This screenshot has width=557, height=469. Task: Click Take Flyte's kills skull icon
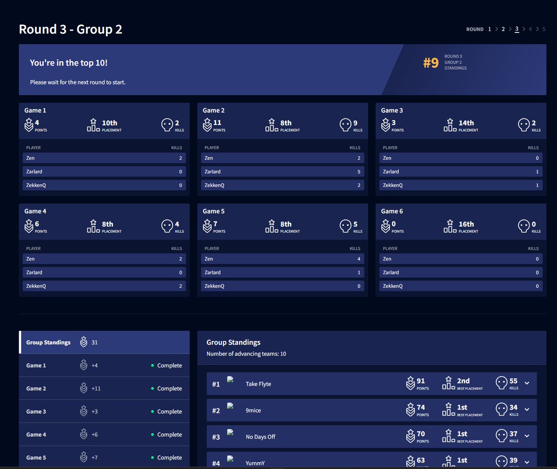pos(501,383)
